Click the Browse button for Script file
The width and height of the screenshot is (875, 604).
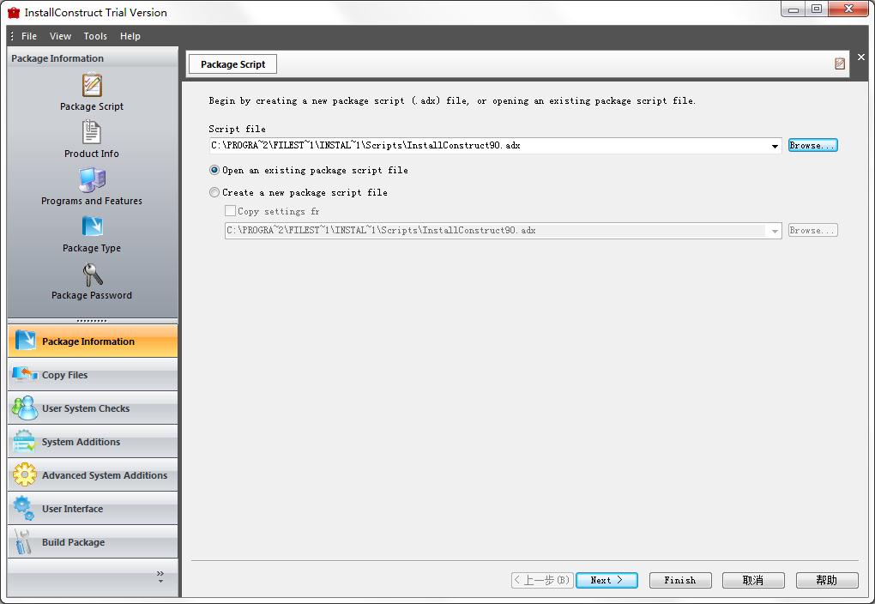point(812,145)
